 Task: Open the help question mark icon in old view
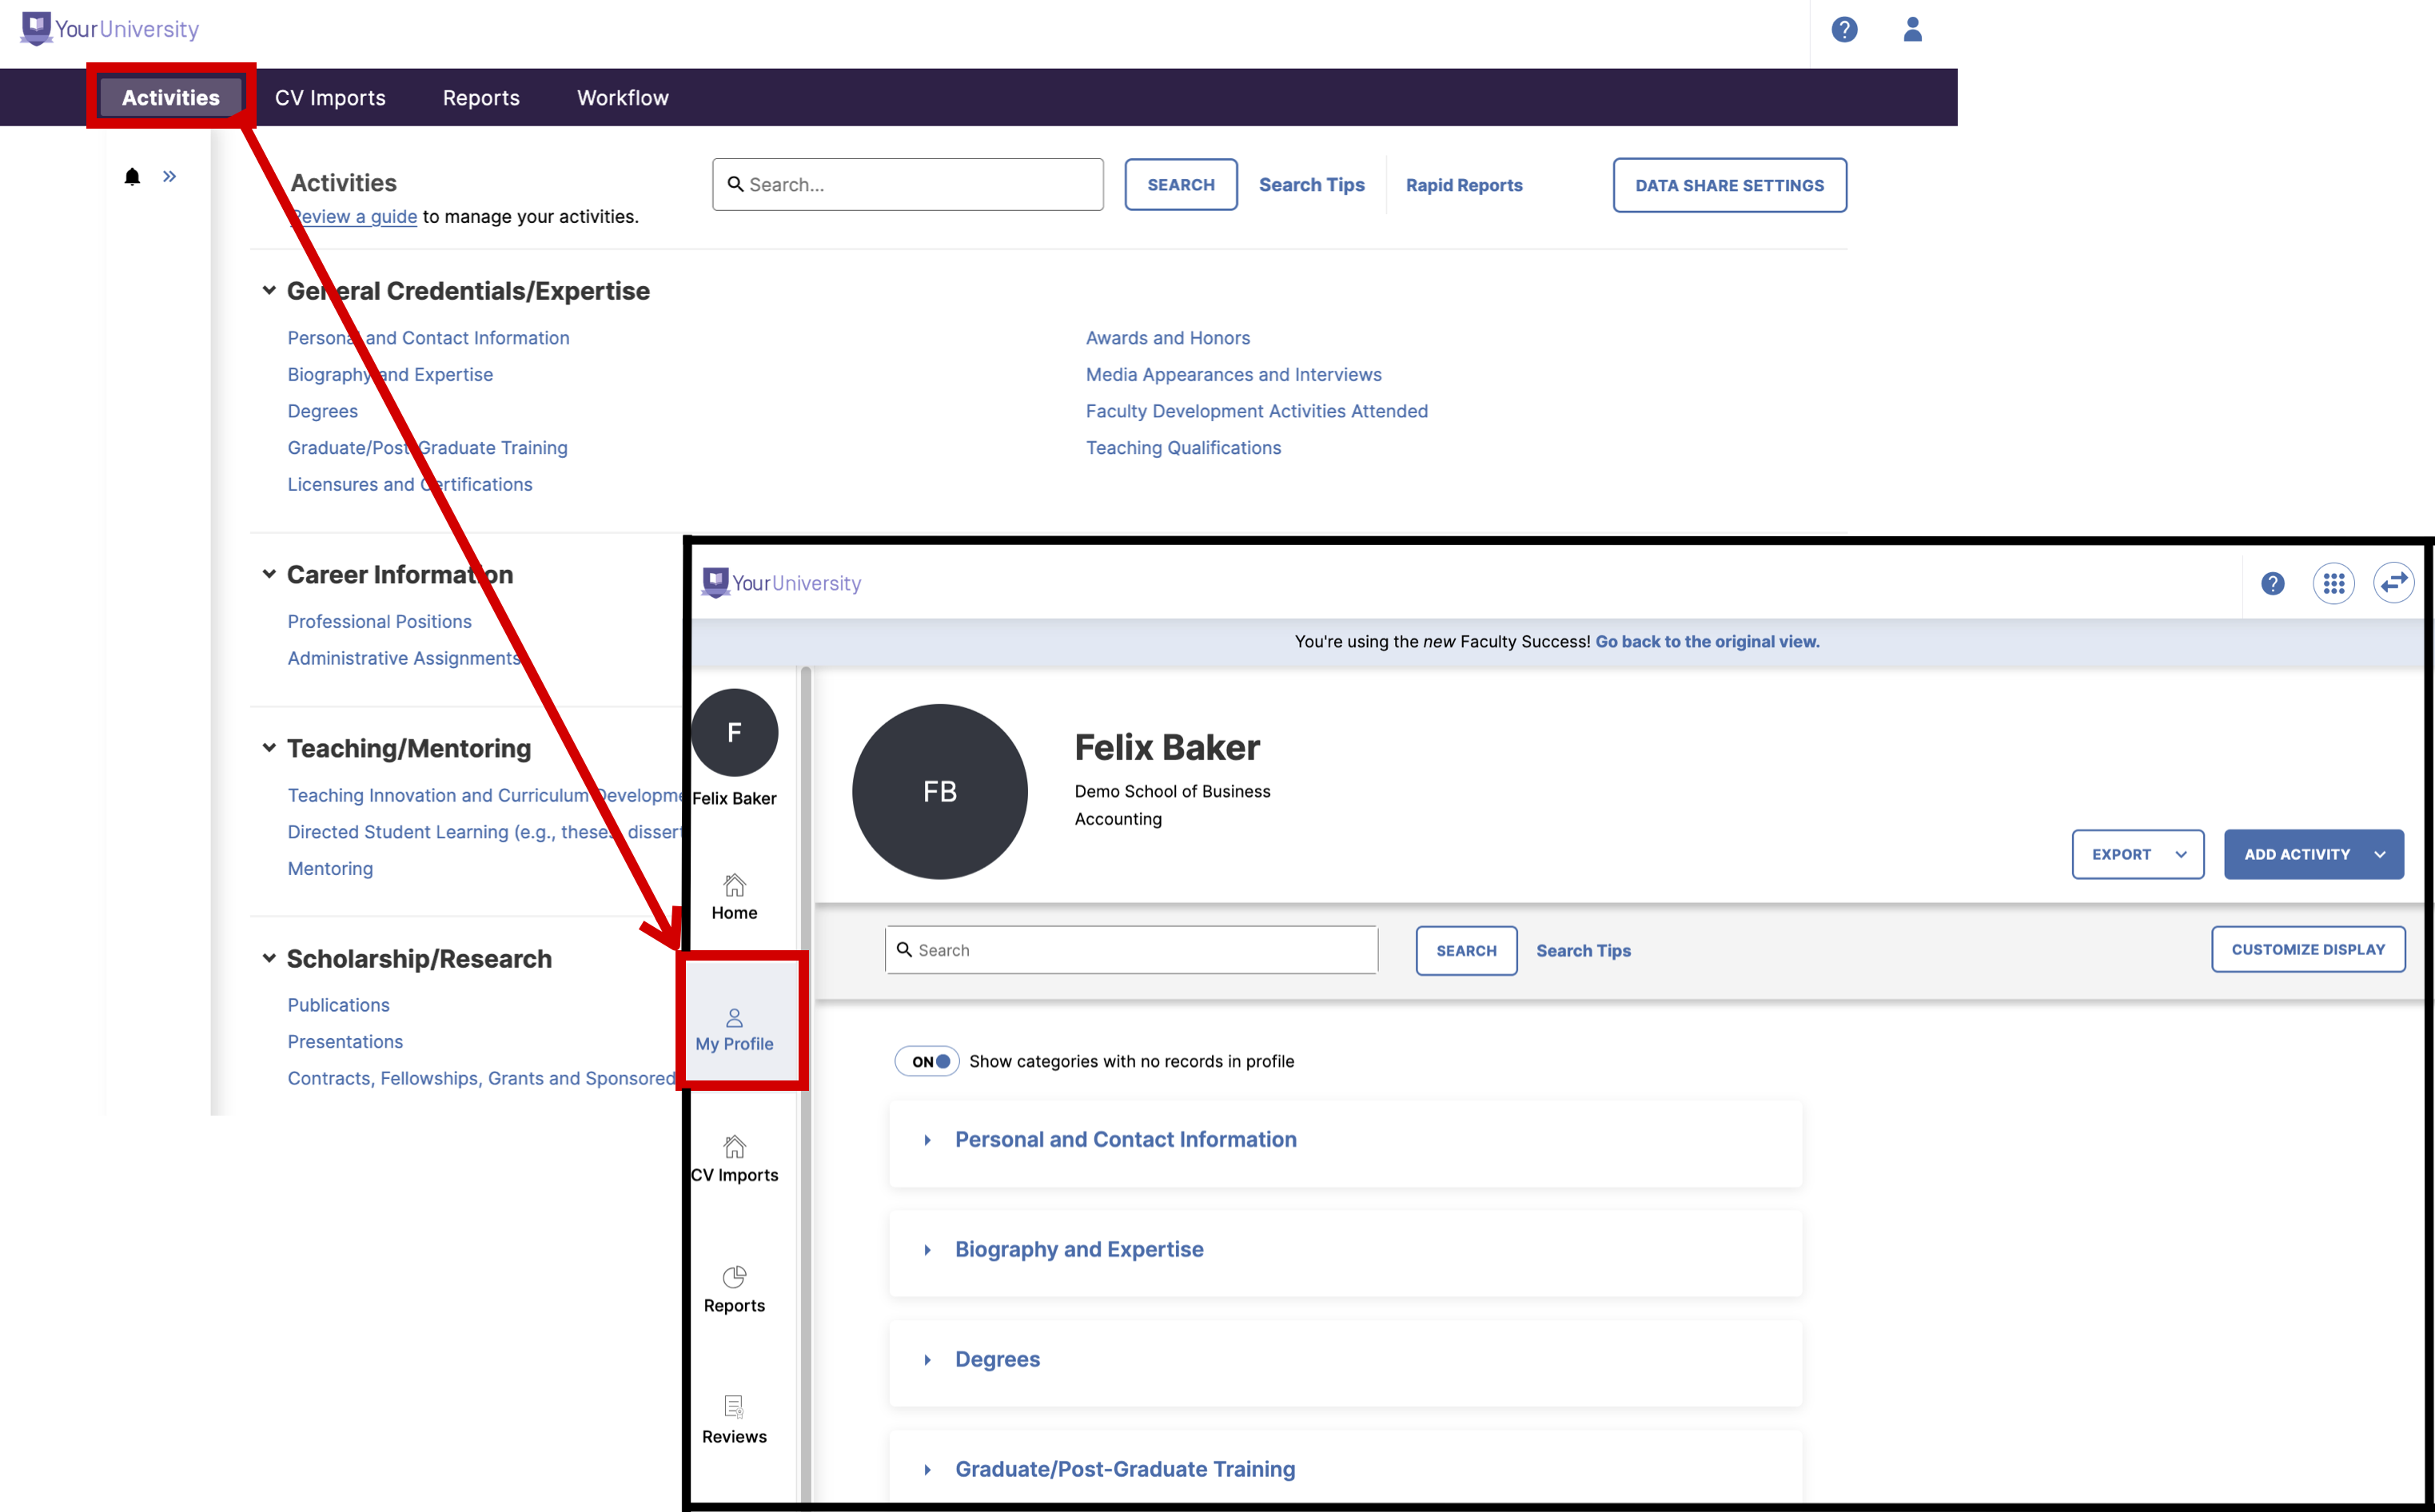coord(1844,30)
